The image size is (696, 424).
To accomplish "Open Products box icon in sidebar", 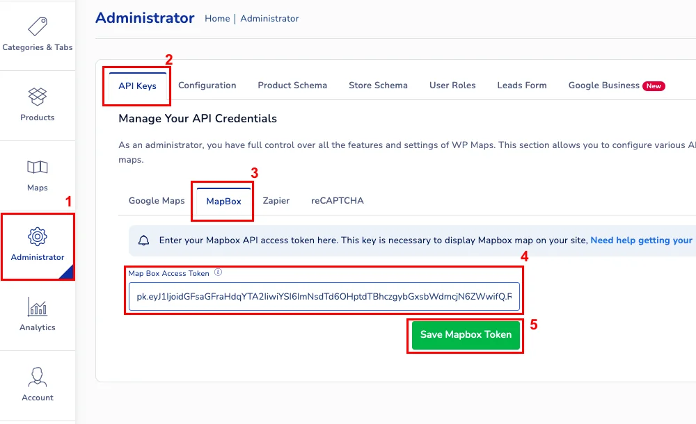I will [38, 96].
